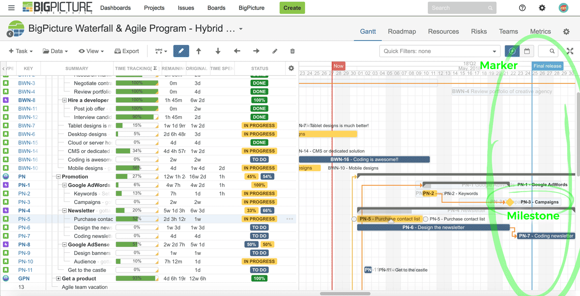580x296 pixels.
Task: Expand Get a product group
Action: click(59, 279)
